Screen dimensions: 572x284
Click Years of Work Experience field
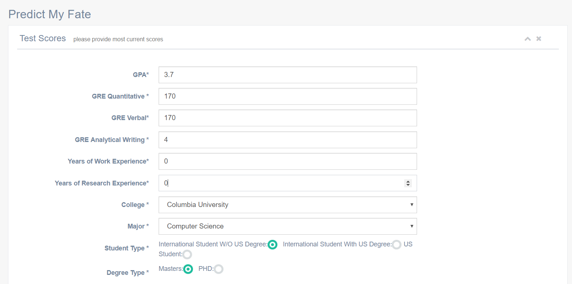click(x=288, y=161)
